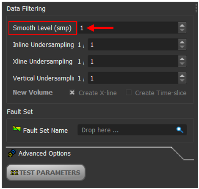Click the panel grip handle at top right
The image size is (199, 189).
tap(196, 8)
